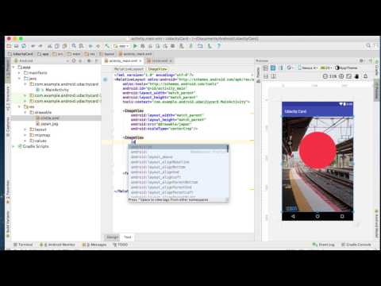The height and width of the screenshot is (286, 381).
Task: Open the Messages tool window
Action: click(94, 245)
